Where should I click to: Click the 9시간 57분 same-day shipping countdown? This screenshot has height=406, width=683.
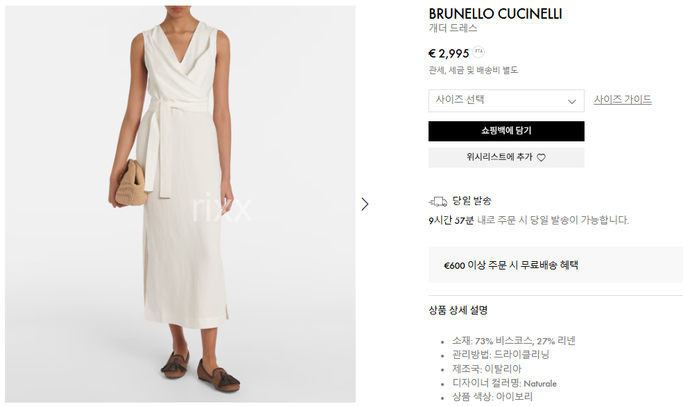pyautogui.click(x=451, y=220)
